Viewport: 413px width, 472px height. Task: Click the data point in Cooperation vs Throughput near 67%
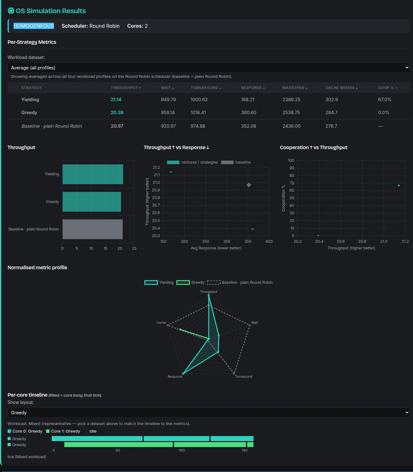point(399,185)
